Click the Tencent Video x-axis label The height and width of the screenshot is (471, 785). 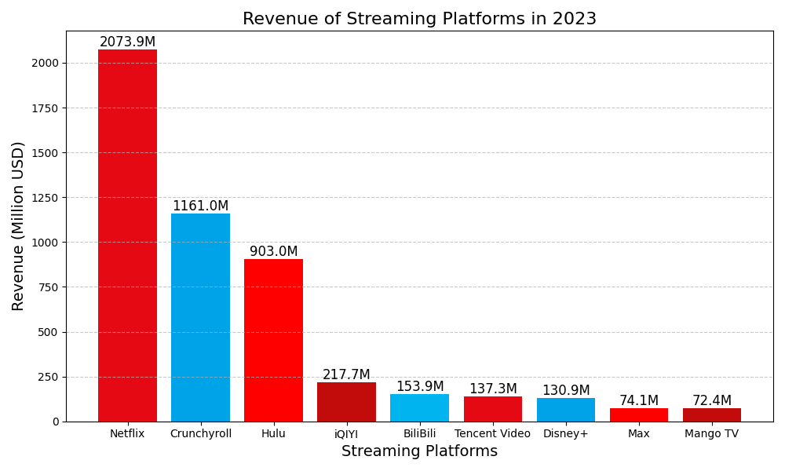coord(493,433)
